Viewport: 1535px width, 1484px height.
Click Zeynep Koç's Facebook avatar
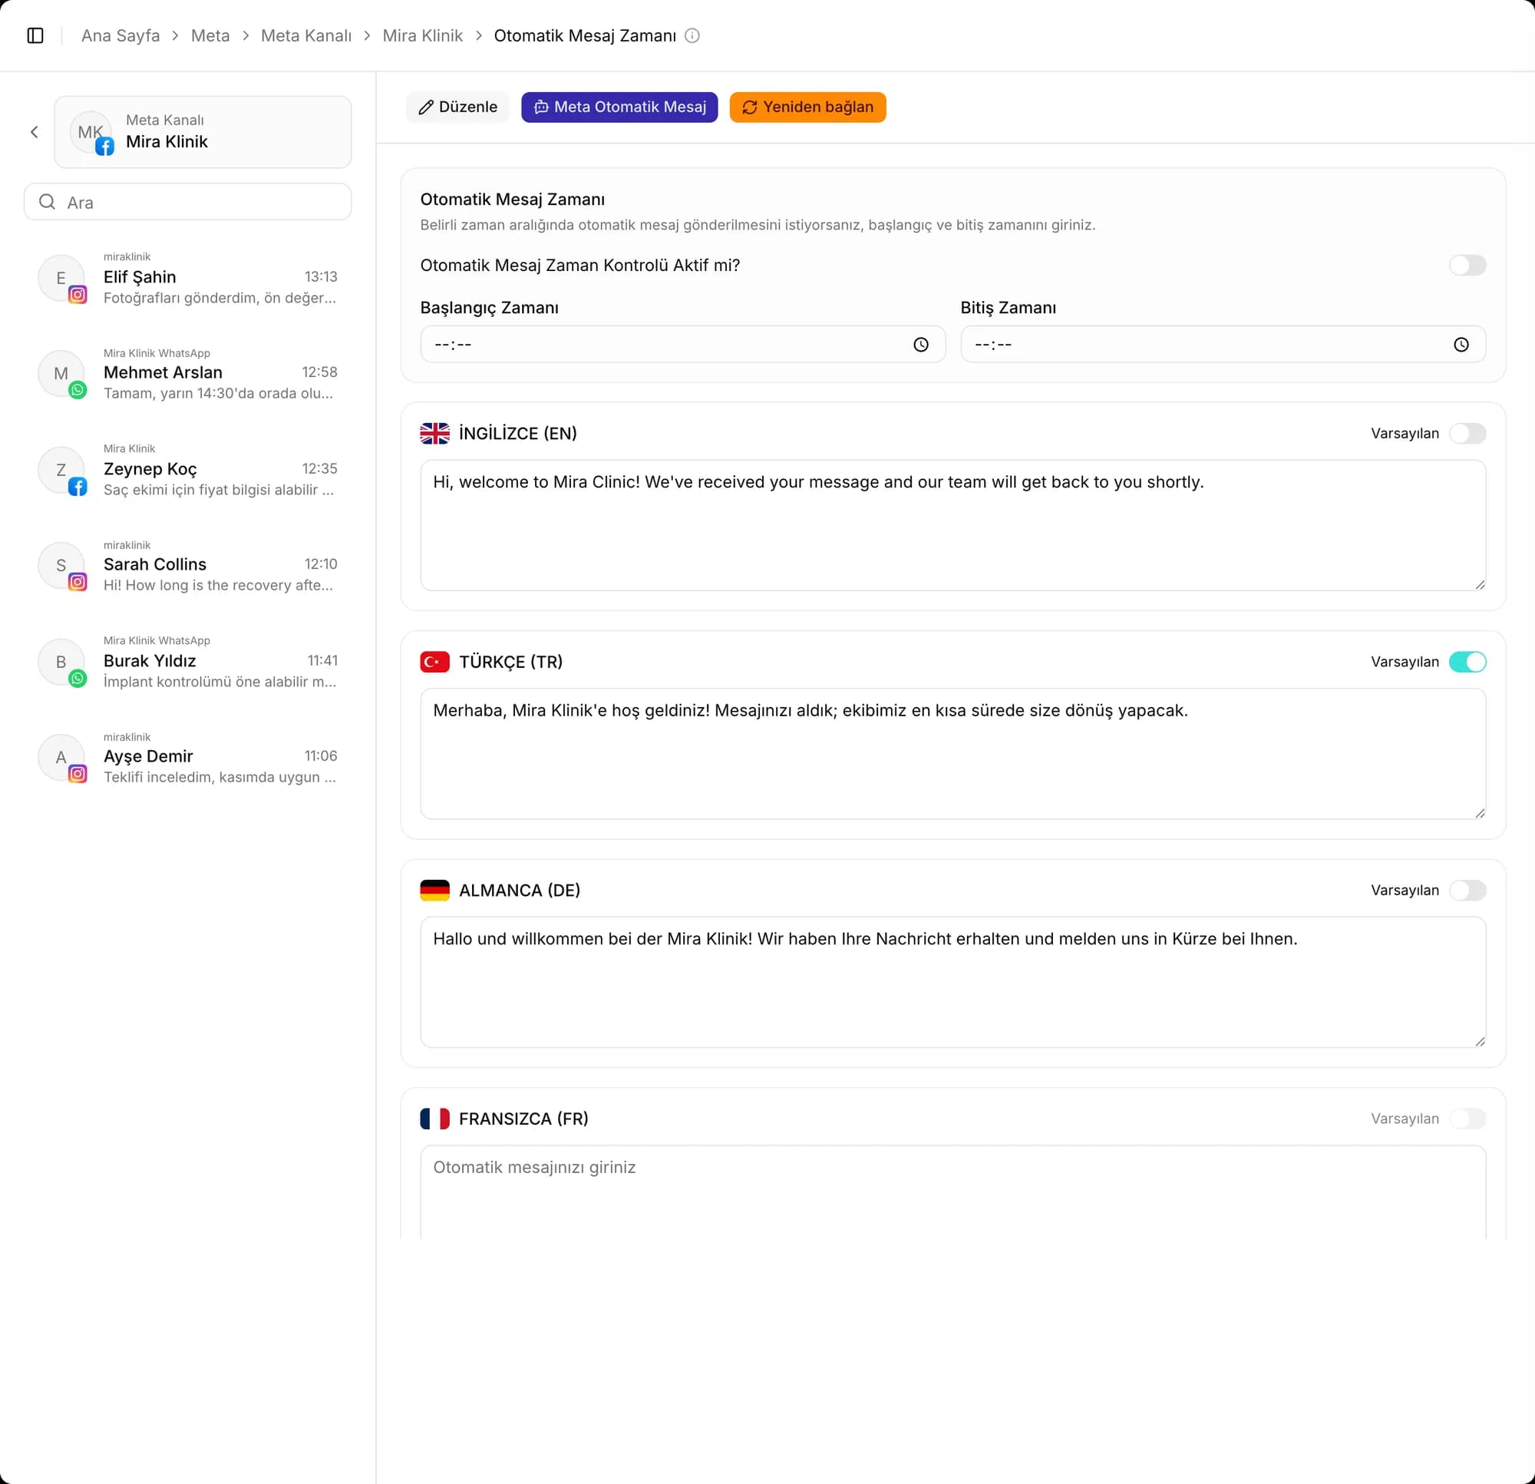pyautogui.click(x=61, y=470)
